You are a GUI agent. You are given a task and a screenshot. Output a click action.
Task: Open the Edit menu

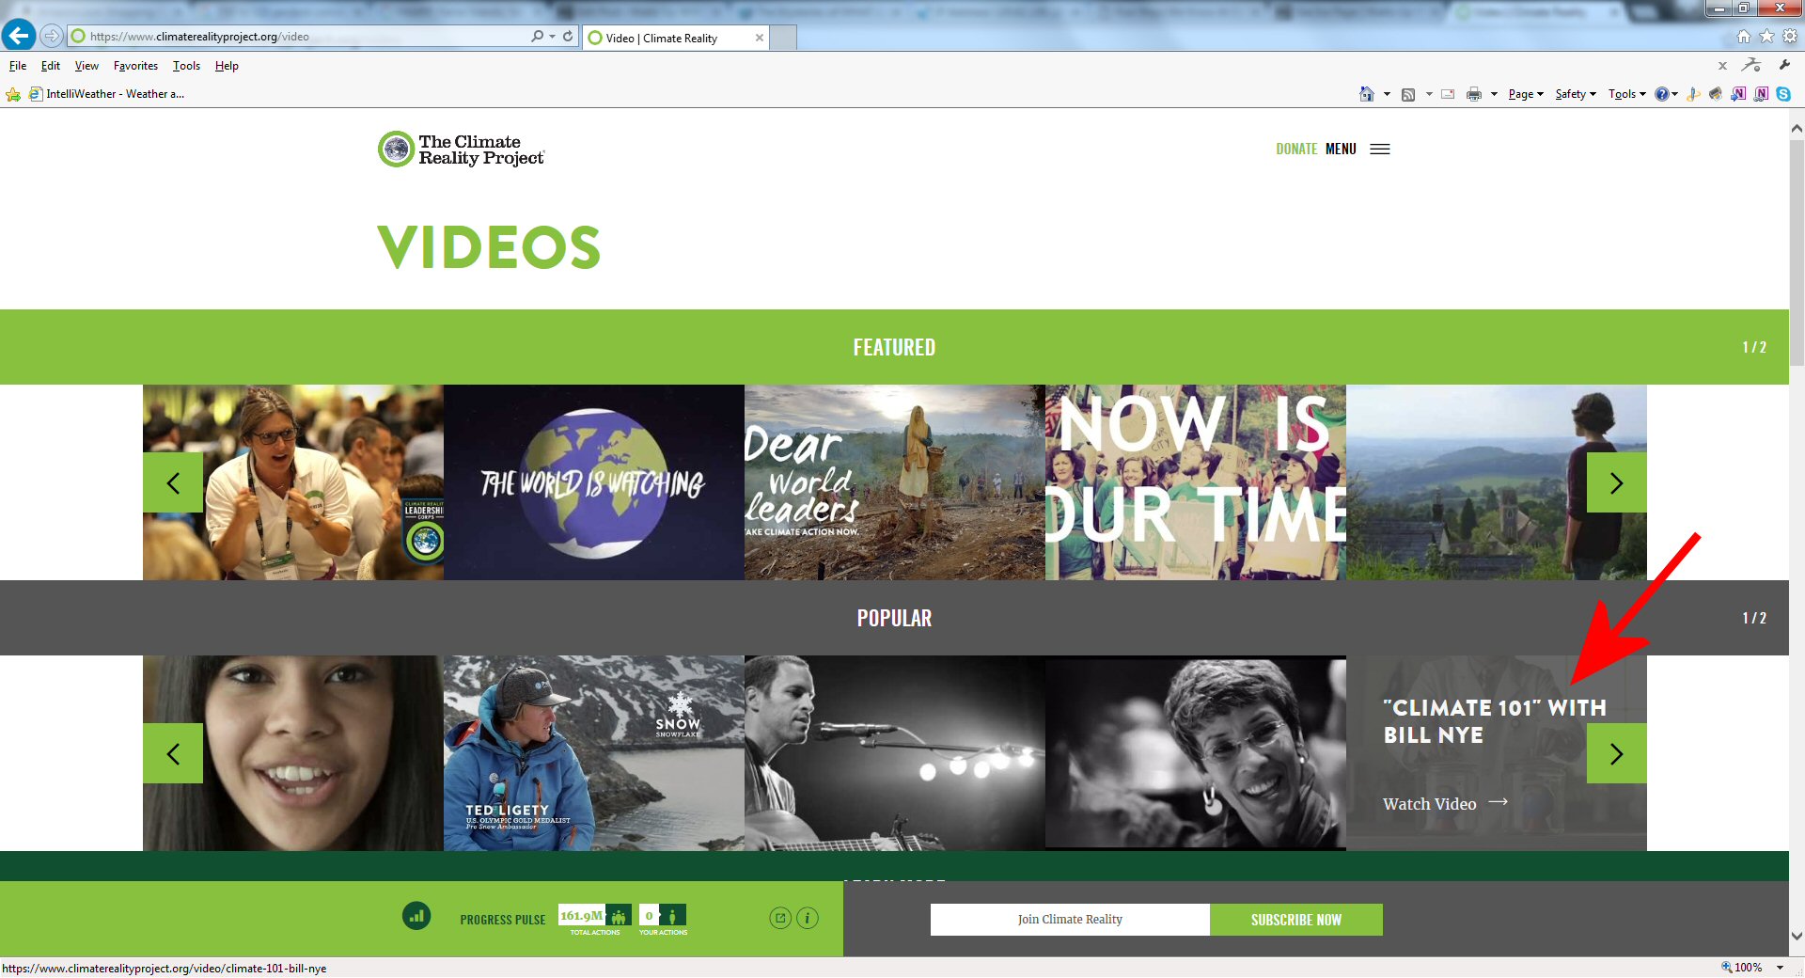[51, 66]
